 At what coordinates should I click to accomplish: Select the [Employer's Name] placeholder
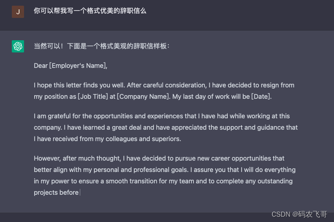78,66
